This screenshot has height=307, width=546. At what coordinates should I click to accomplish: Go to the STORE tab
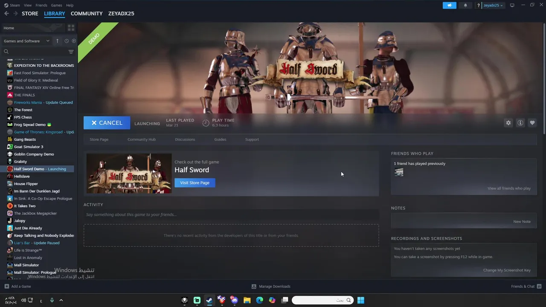click(x=30, y=14)
